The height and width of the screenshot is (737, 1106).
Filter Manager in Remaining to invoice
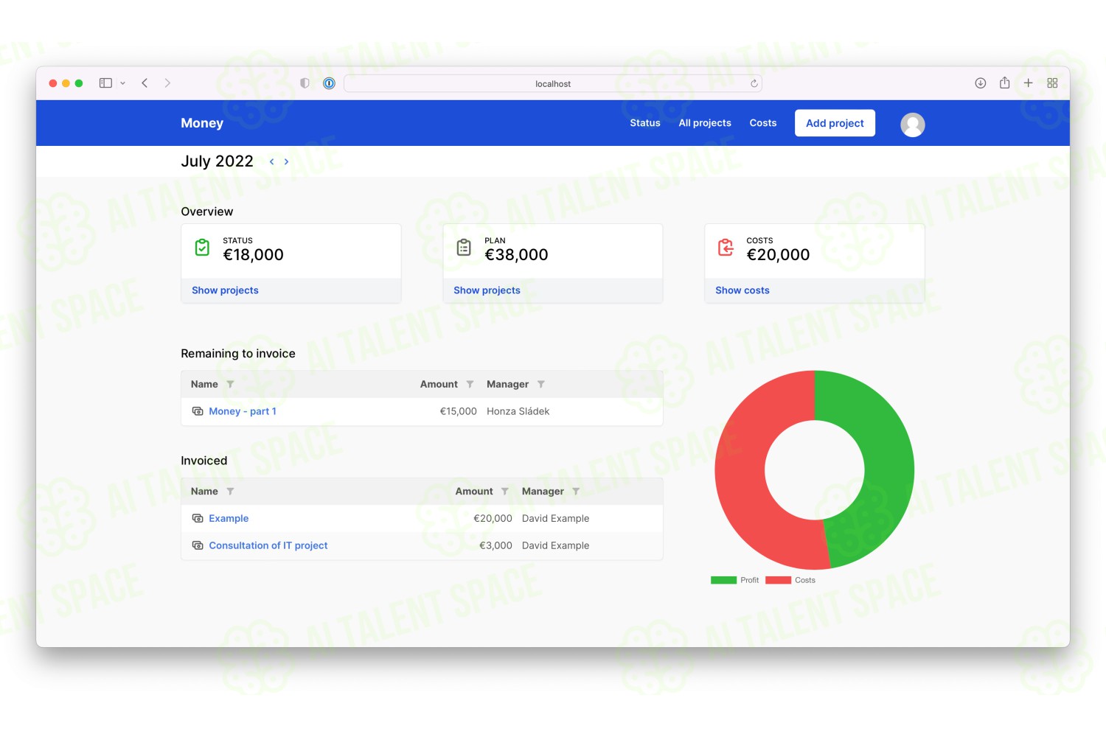pos(540,385)
